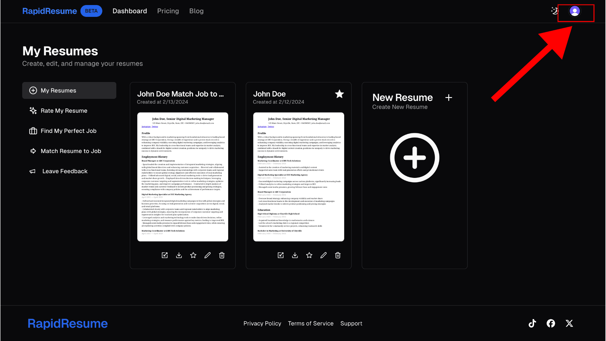Open the Blog nav item
Screen dimensions: 606x341
196,11
